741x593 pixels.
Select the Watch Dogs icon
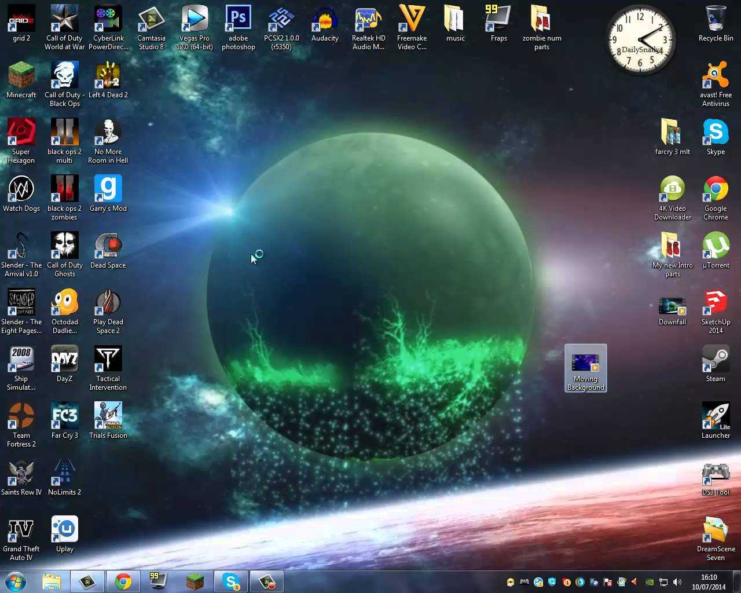pyautogui.click(x=21, y=194)
